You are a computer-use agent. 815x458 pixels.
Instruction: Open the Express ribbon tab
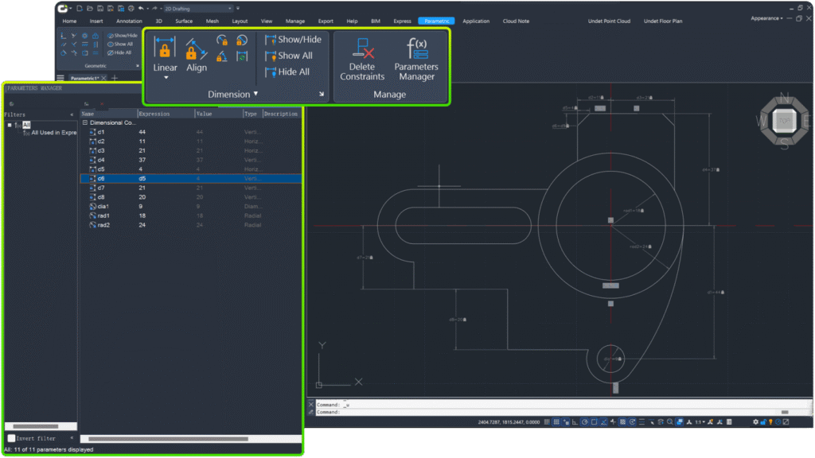[x=402, y=21]
